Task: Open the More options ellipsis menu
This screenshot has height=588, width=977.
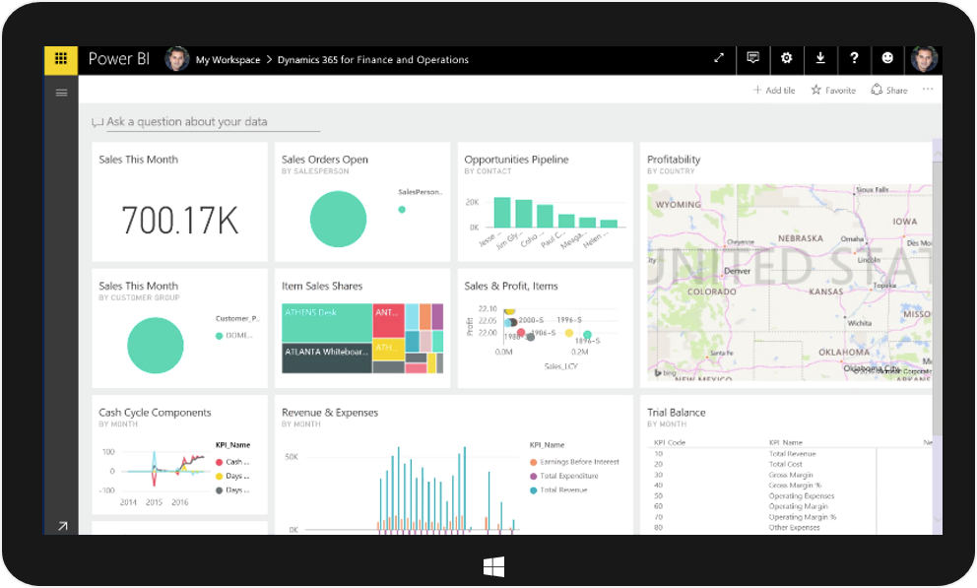Action: coord(928,90)
